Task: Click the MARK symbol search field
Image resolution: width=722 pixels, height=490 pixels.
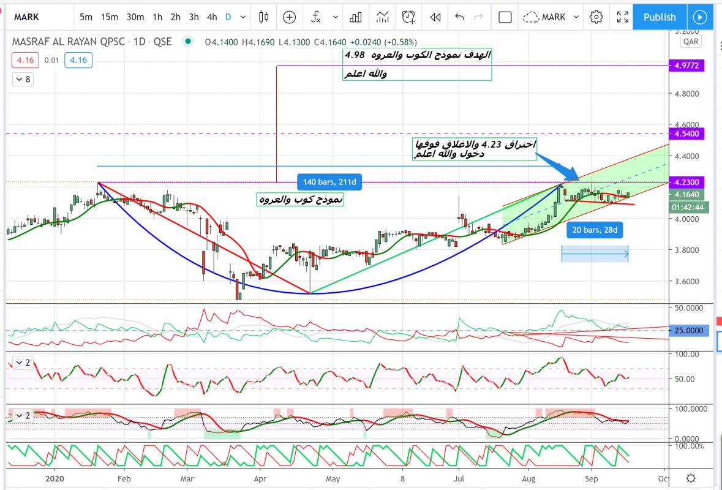Action: pos(39,17)
